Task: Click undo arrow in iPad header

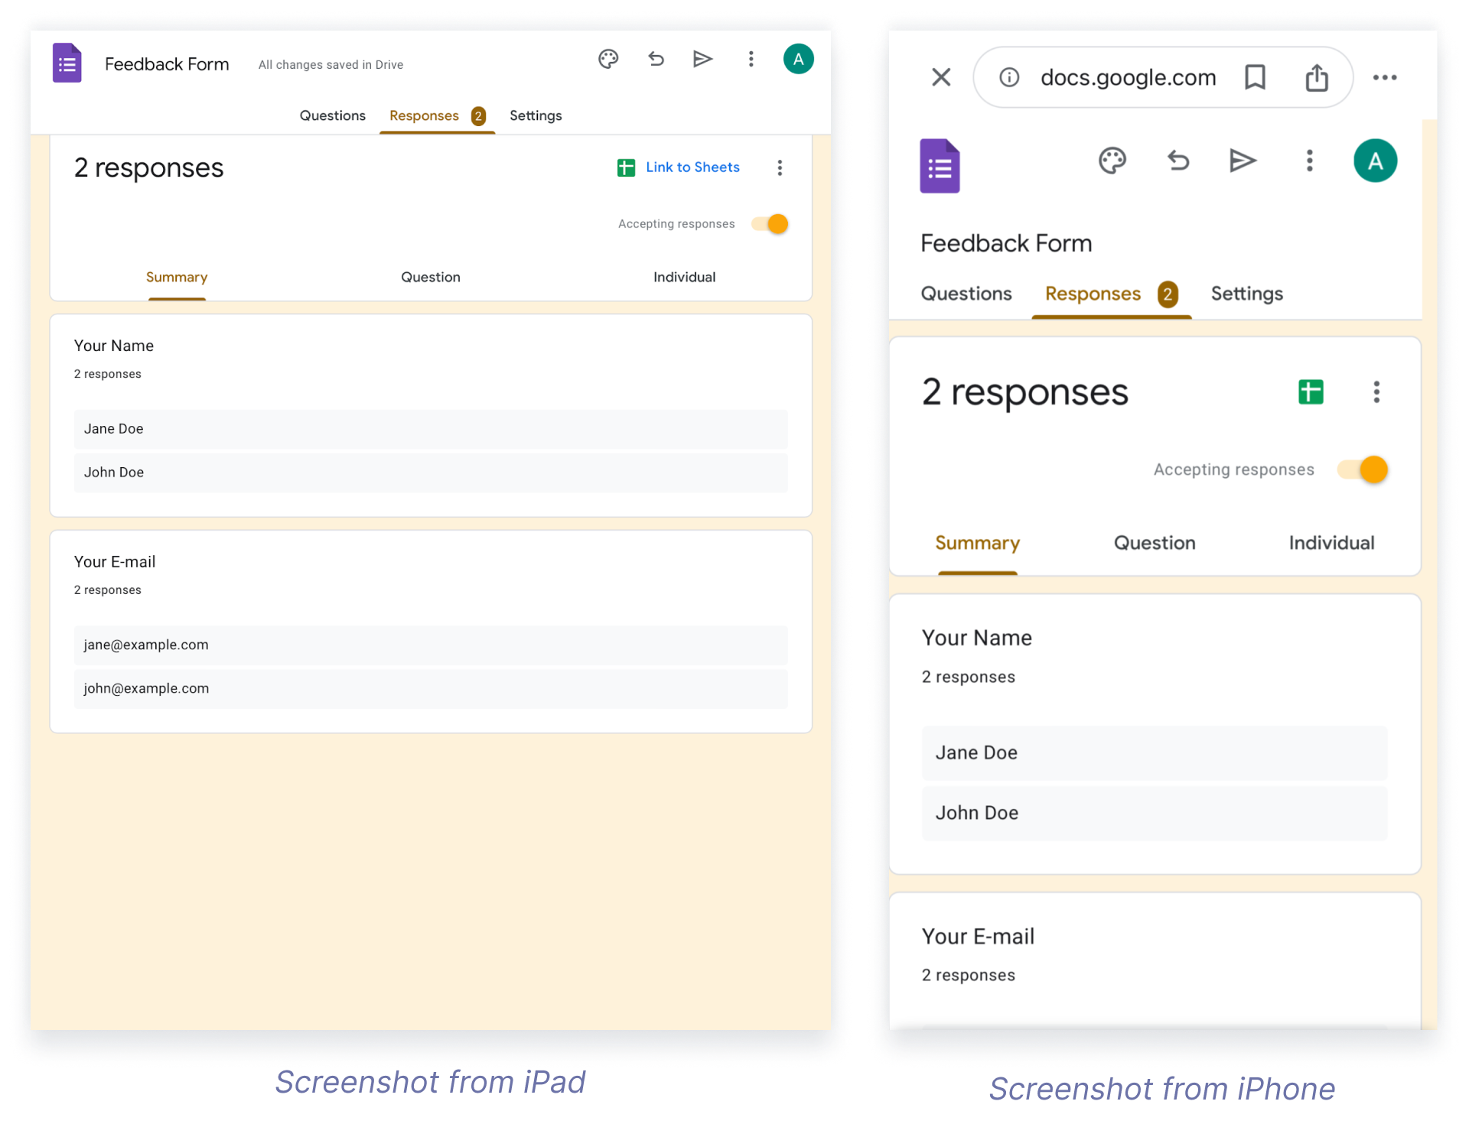Action: [656, 59]
